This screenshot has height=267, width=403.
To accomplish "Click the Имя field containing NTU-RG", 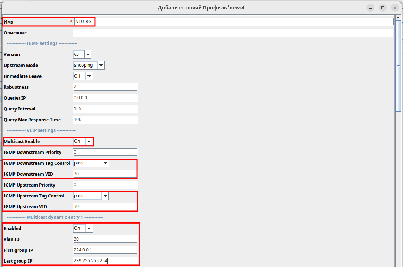I will point(233,22).
